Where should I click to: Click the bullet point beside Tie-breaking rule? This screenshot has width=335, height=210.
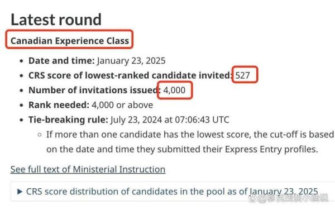click(x=21, y=120)
